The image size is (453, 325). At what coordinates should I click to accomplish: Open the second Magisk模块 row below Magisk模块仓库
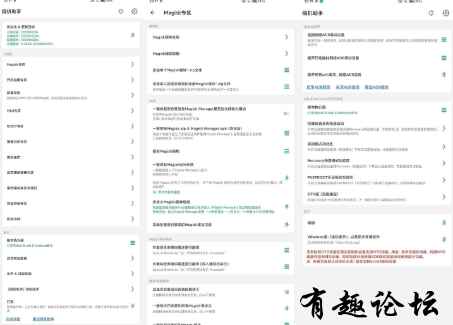coord(220,54)
